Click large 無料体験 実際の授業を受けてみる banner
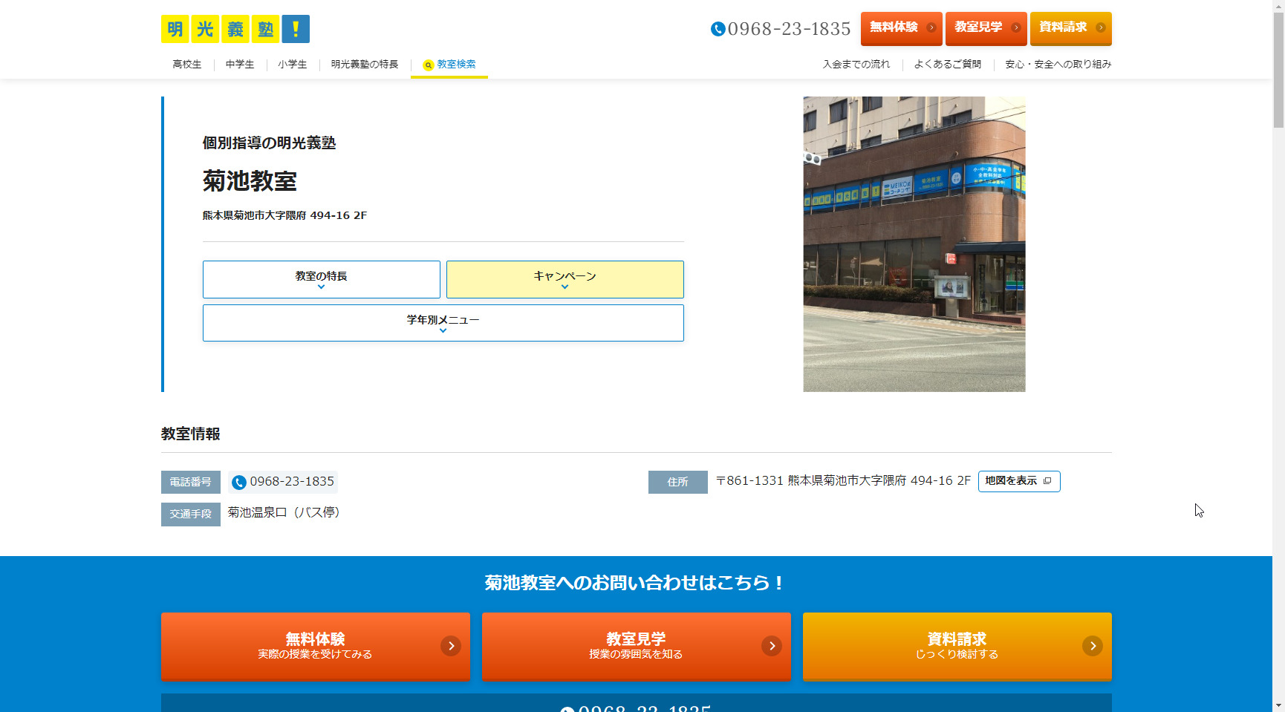 [x=316, y=646]
